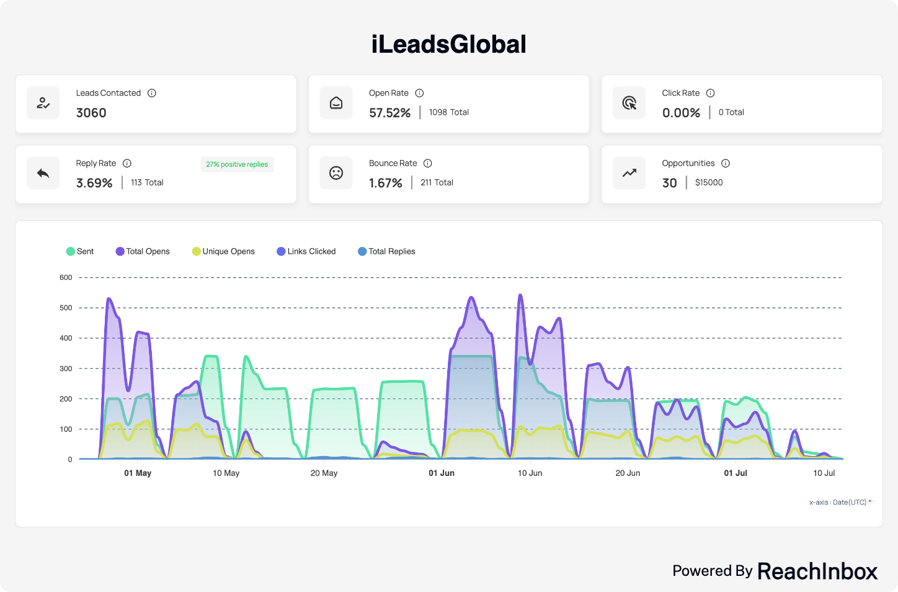Toggle Unique Opens legend item
The width and height of the screenshot is (898, 592).
click(x=223, y=251)
